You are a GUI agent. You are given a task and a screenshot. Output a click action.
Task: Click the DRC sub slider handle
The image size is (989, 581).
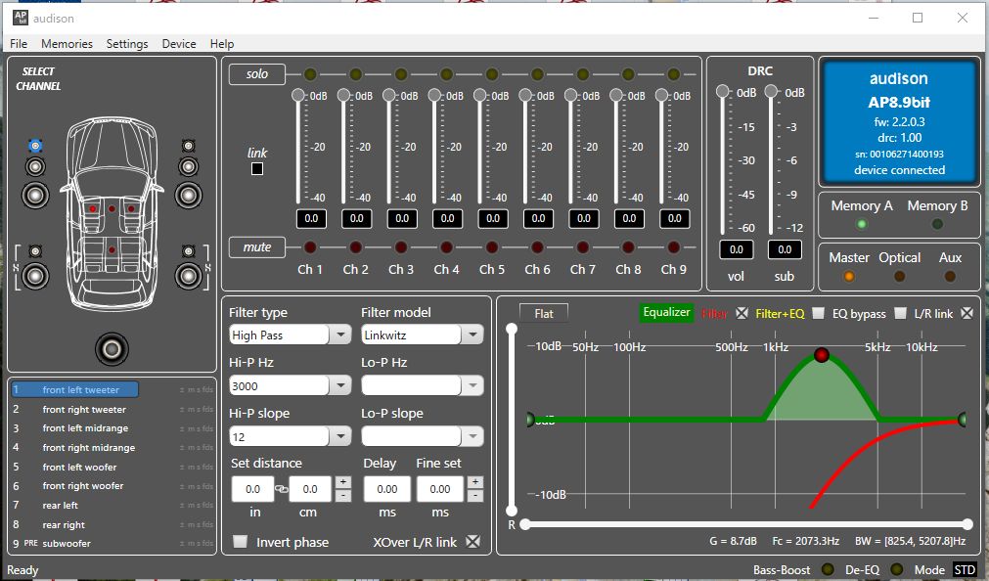click(771, 92)
